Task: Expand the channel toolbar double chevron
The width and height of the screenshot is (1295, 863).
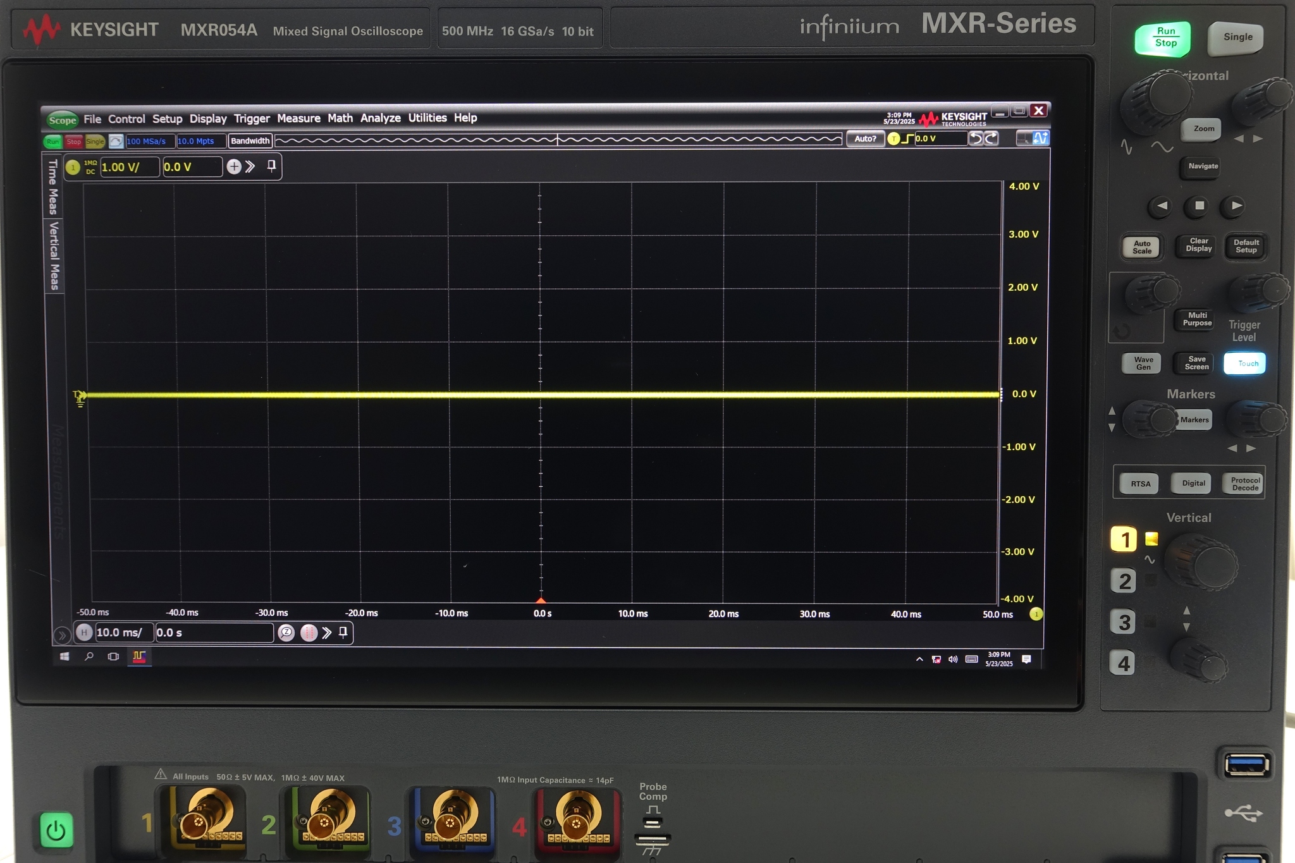Action: [x=250, y=167]
